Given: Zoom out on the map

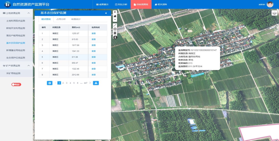Looking at the screenshot, I should (115, 20).
